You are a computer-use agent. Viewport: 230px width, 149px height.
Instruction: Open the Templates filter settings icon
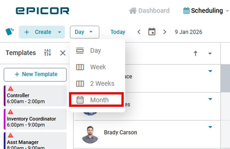pyautogui.click(x=47, y=53)
